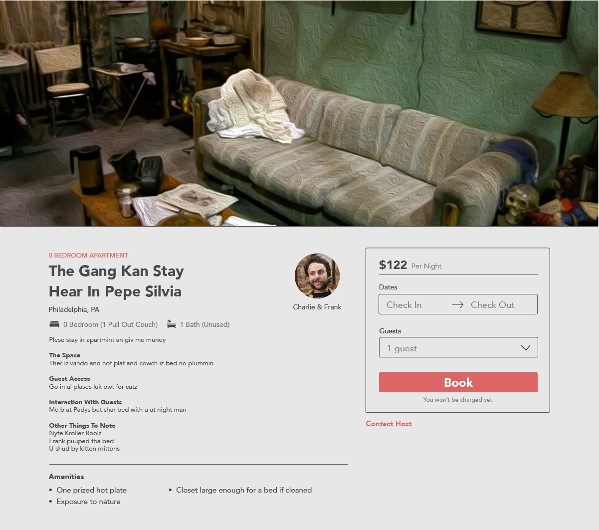The image size is (599, 530).
Task: Click the arrow icon between Check In and Check Out
Action: [x=458, y=304]
